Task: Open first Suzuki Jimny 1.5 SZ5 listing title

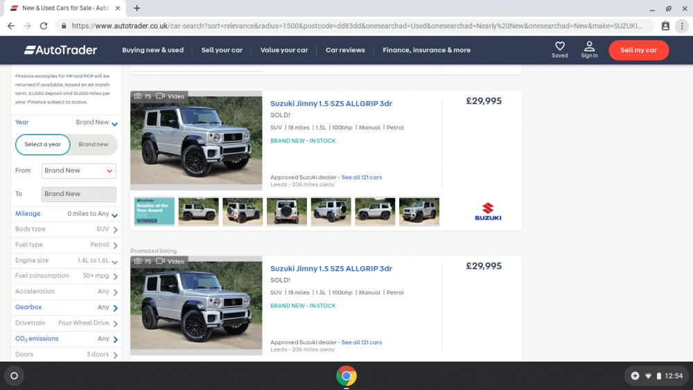Action: click(331, 103)
